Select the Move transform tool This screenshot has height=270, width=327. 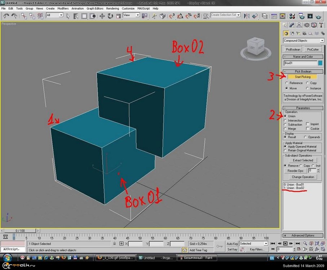tap(102, 16)
